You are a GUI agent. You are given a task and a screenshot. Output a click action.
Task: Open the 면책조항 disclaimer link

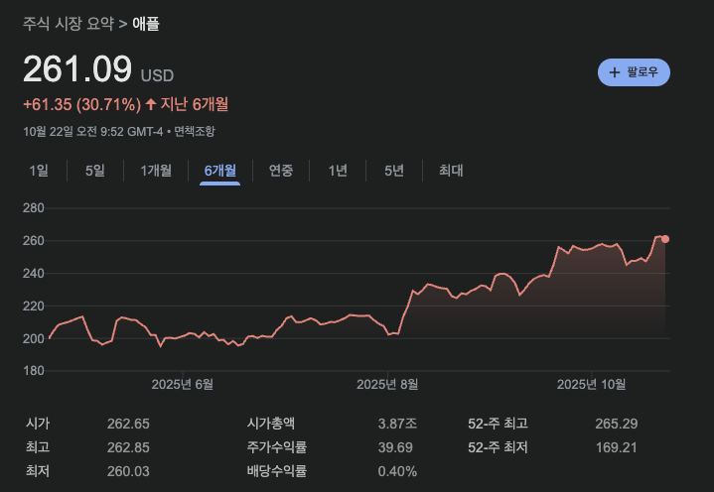point(194,131)
